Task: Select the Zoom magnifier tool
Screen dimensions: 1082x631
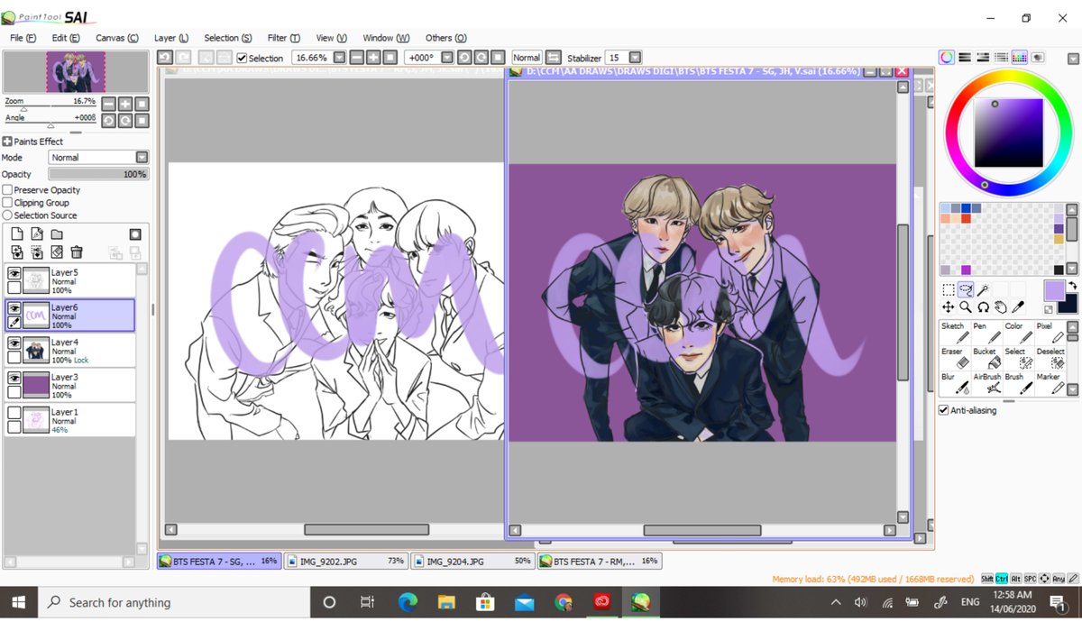Action: pos(966,307)
